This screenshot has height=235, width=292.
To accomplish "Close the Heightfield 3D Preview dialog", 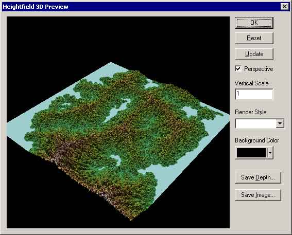I will point(285,7).
